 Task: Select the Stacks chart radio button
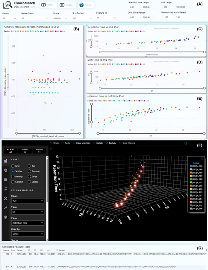[x=29, y=182]
